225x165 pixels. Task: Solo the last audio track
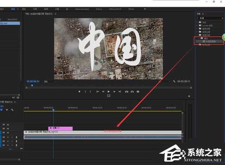point(12,145)
